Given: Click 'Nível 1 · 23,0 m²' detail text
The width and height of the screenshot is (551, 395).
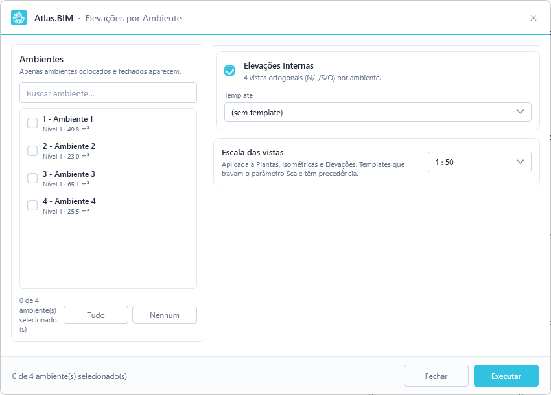Looking at the screenshot, I should pyautogui.click(x=66, y=157).
